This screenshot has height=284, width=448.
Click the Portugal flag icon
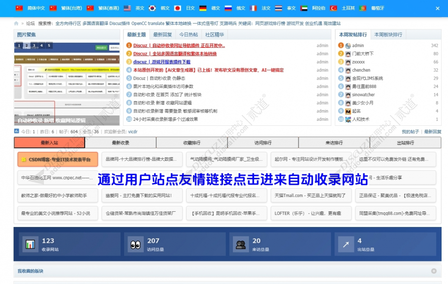363,8
